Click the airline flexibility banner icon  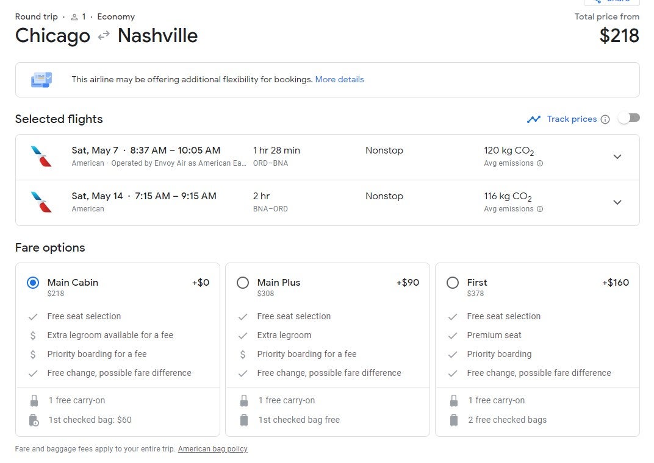tap(41, 79)
